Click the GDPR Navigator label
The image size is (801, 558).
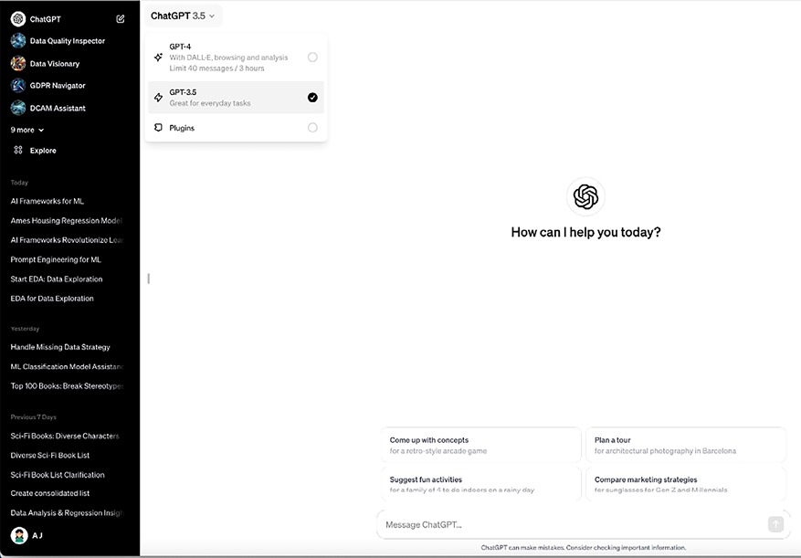pos(58,86)
